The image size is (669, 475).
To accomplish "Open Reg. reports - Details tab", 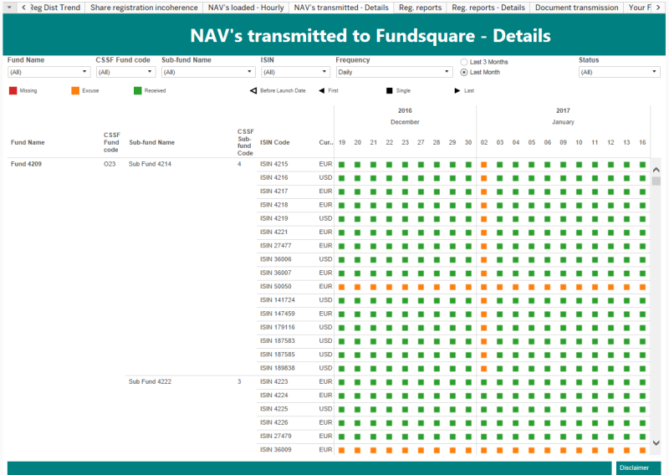I will [x=488, y=8].
